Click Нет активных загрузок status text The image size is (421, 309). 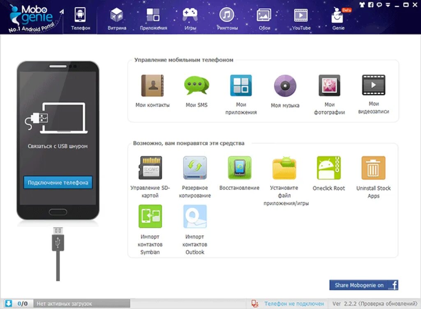(x=64, y=304)
